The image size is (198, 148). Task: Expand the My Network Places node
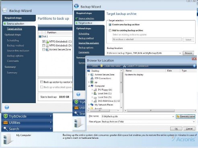coord(89,105)
